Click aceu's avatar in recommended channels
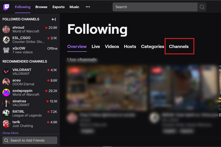Image resolution: width=221 pixels, height=147 pixels. [6, 82]
